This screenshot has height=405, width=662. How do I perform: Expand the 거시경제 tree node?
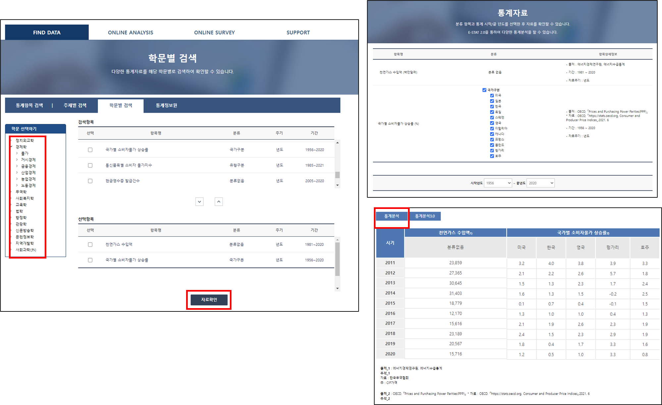(17, 160)
